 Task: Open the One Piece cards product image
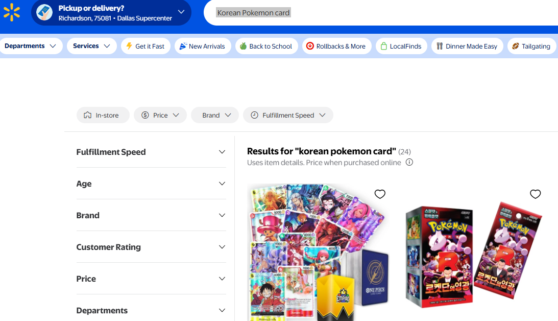(319, 252)
